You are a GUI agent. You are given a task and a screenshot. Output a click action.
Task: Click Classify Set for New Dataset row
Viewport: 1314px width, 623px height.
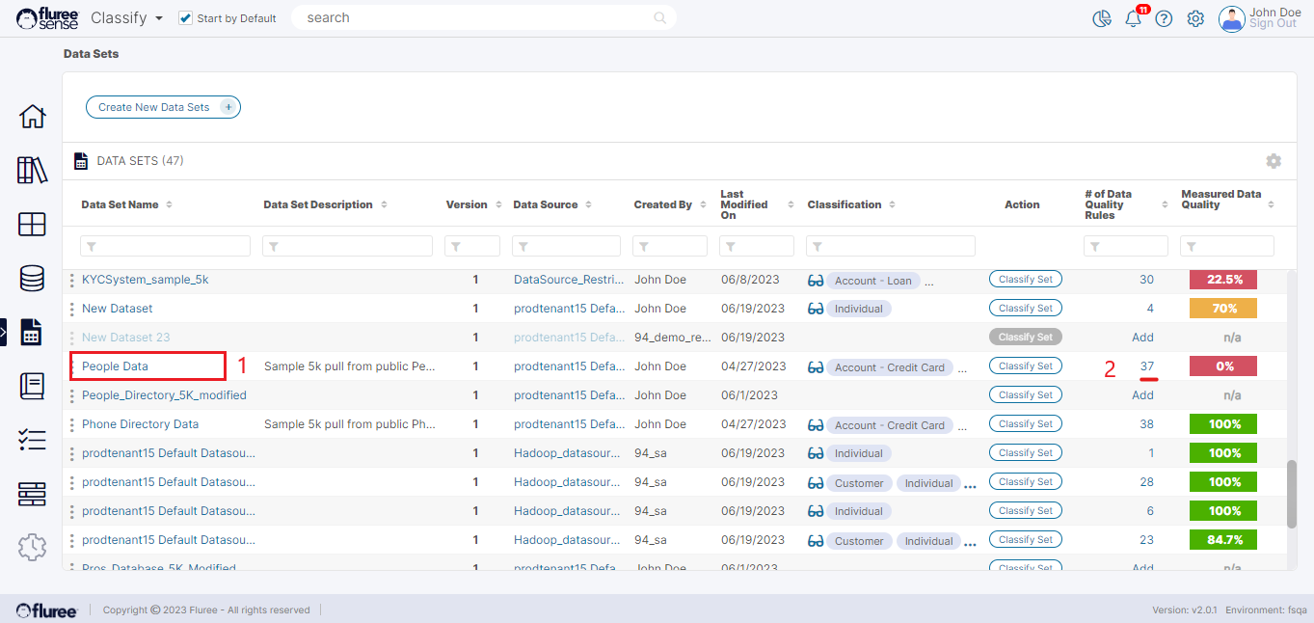point(1025,309)
